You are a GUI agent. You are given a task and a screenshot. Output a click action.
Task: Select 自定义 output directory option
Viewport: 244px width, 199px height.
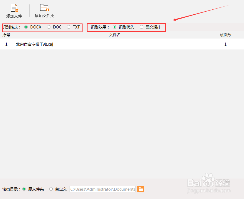[51, 189]
